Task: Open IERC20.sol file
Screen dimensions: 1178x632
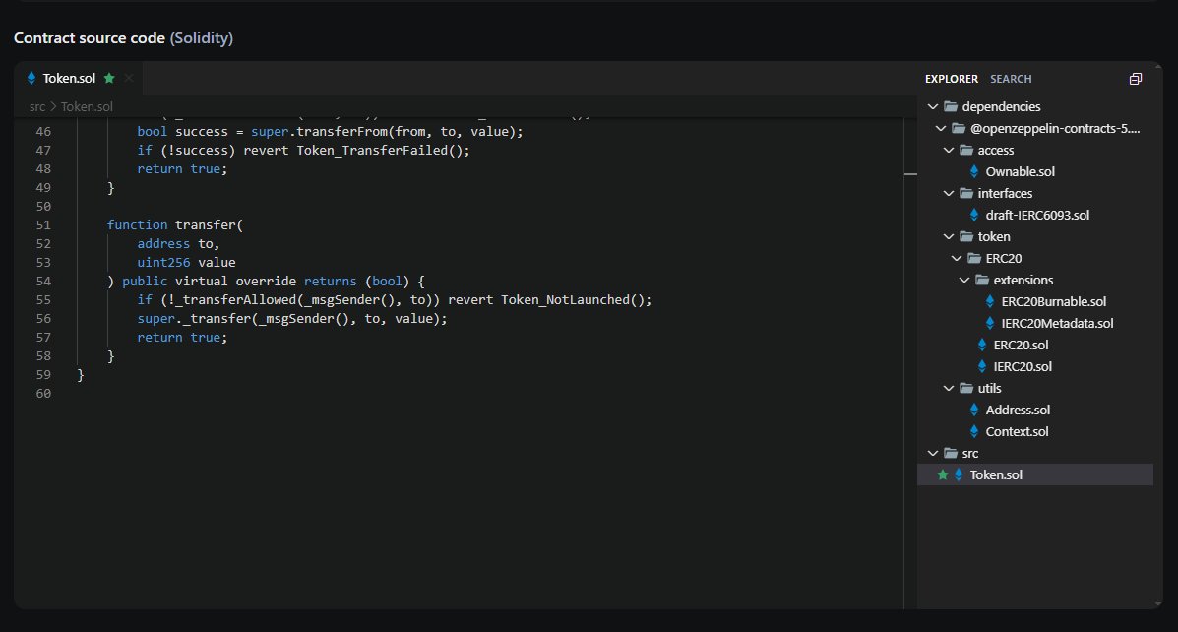Action: coord(1023,367)
